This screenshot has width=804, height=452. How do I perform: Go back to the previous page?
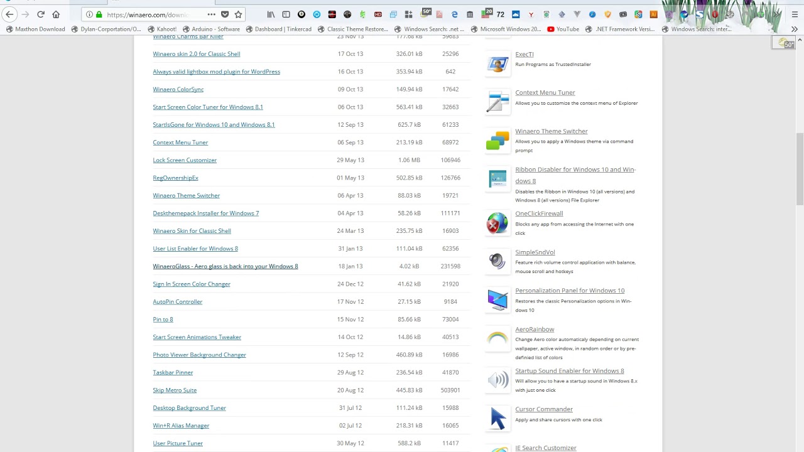[x=9, y=14]
